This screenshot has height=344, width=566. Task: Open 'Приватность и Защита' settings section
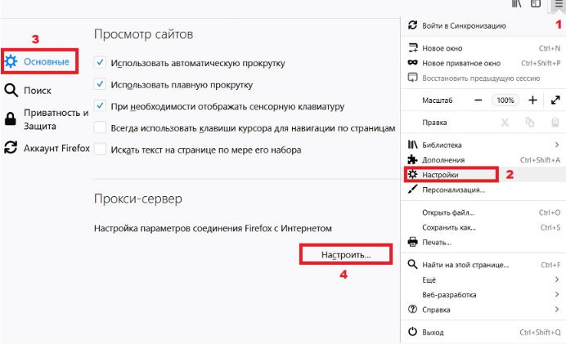click(x=56, y=119)
